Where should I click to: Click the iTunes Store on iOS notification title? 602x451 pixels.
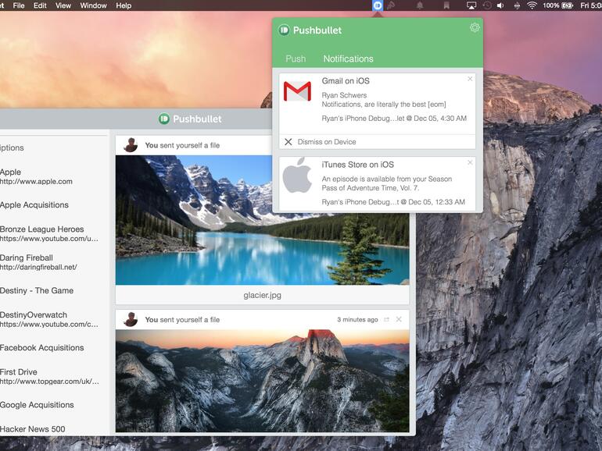358,165
